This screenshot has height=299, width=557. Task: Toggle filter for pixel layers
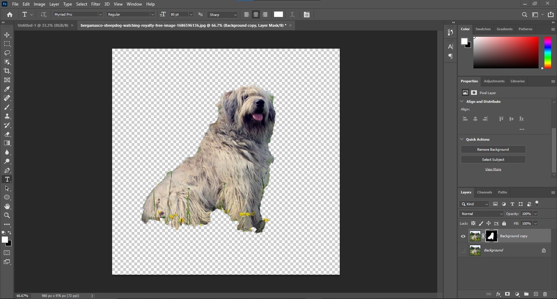(x=496, y=204)
